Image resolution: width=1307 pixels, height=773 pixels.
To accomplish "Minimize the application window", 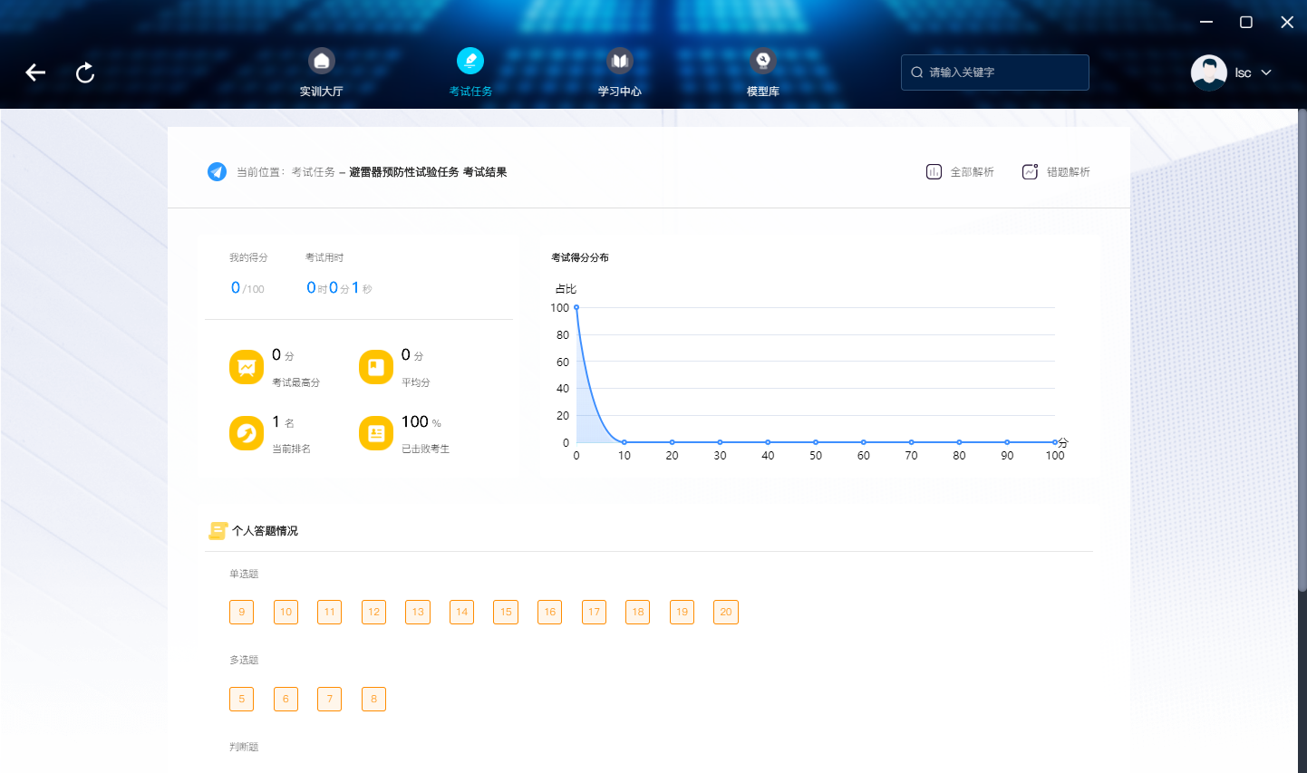I will [1206, 22].
